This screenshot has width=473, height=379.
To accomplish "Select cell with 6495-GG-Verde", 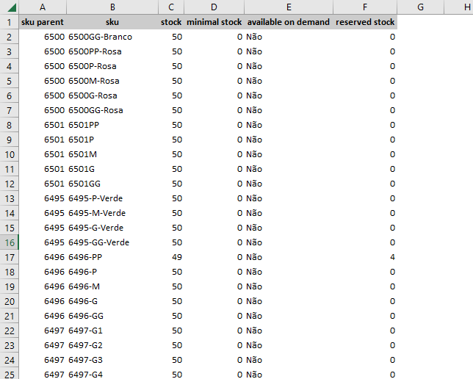I will pyautogui.click(x=112, y=242).
